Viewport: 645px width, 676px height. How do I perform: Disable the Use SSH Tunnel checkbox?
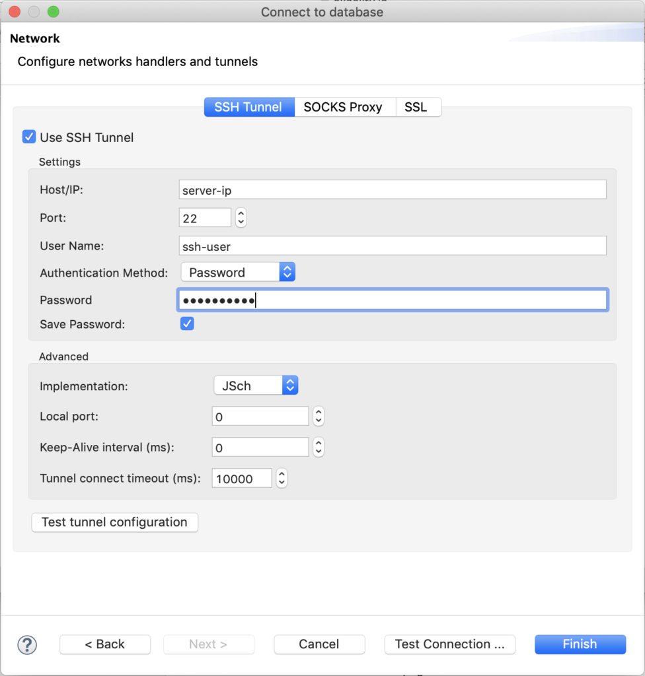(x=28, y=137)
